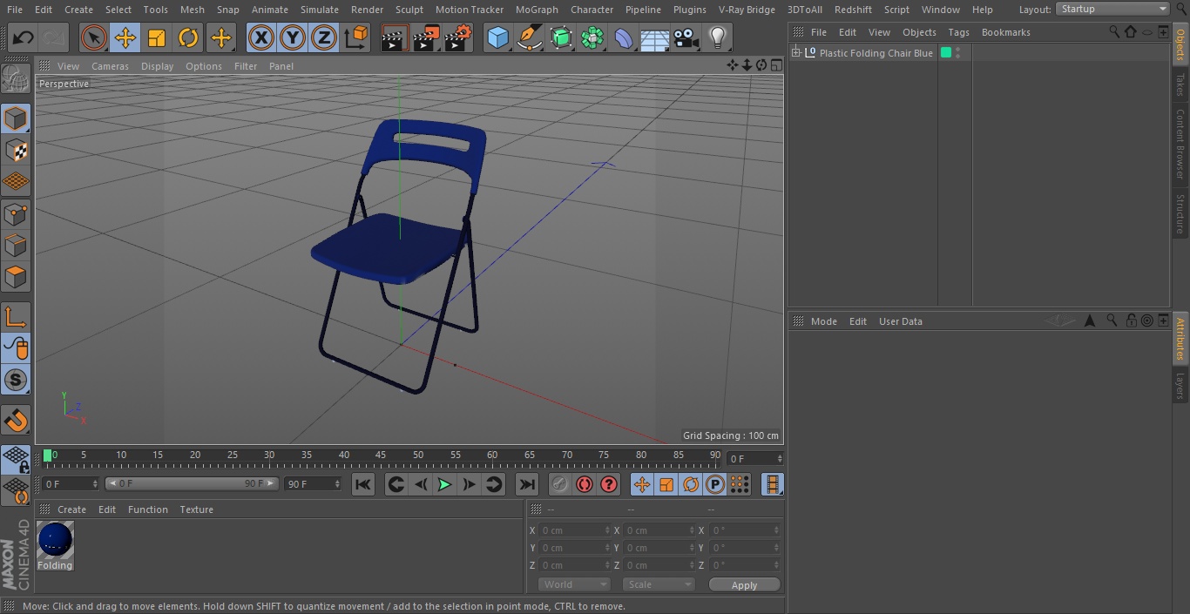Toggle Position keyframe recording

(642, 484)
